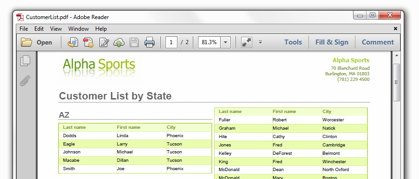Viewport: 419px width, 179px height.
Task: Click the Open button label
Action: coord(44,43)
